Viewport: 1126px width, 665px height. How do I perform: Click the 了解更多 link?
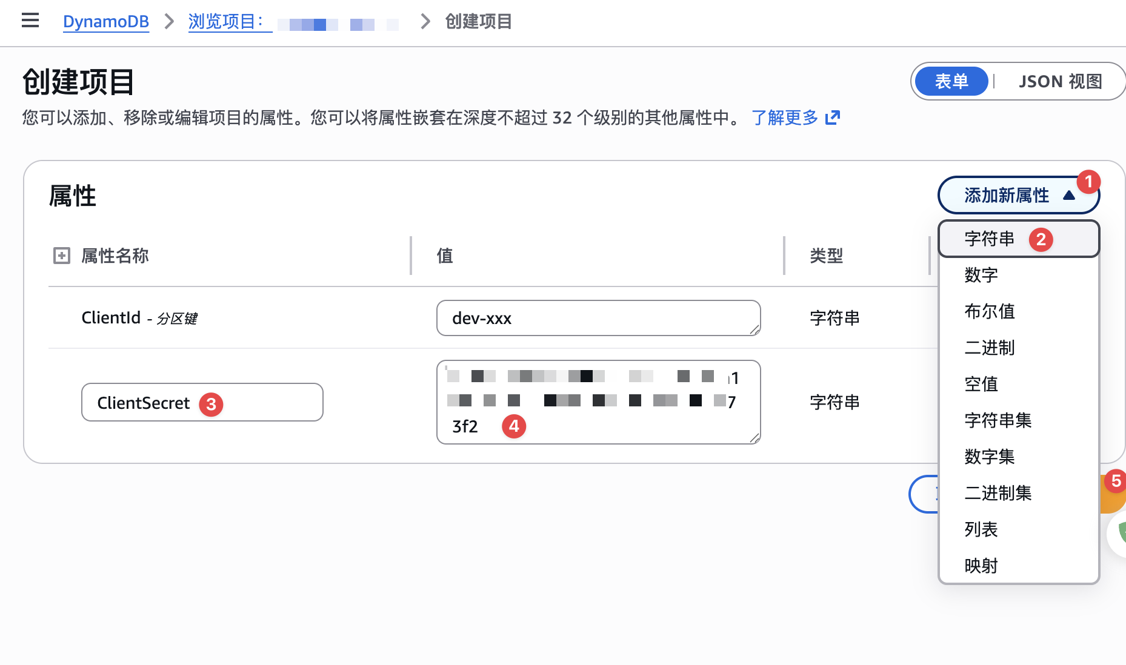click(785, 117)
